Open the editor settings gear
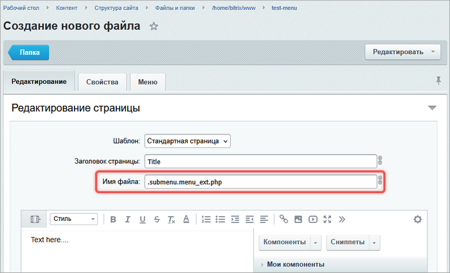 coord(417,220)
